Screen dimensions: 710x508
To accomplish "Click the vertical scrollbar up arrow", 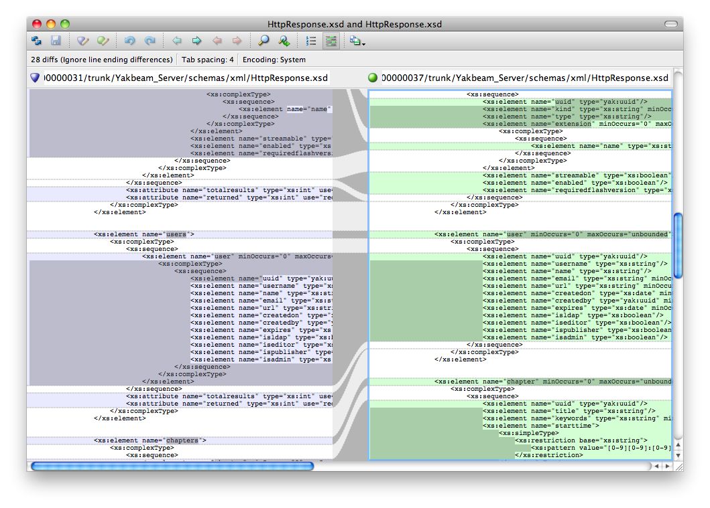I will pyautogui.click(x=678, y=444).
